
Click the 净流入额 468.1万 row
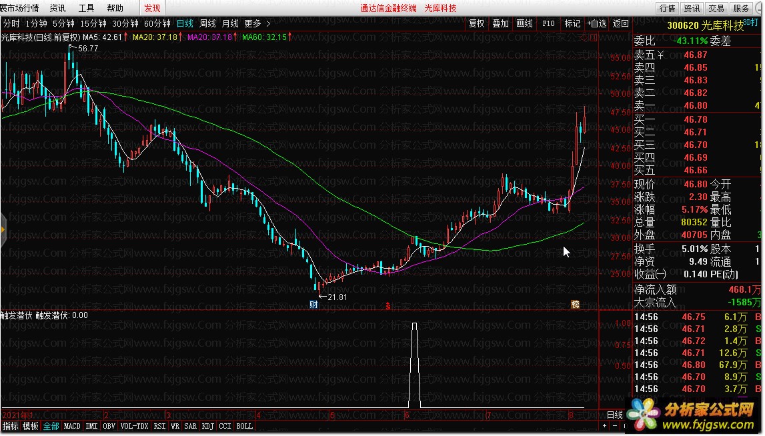697,290
